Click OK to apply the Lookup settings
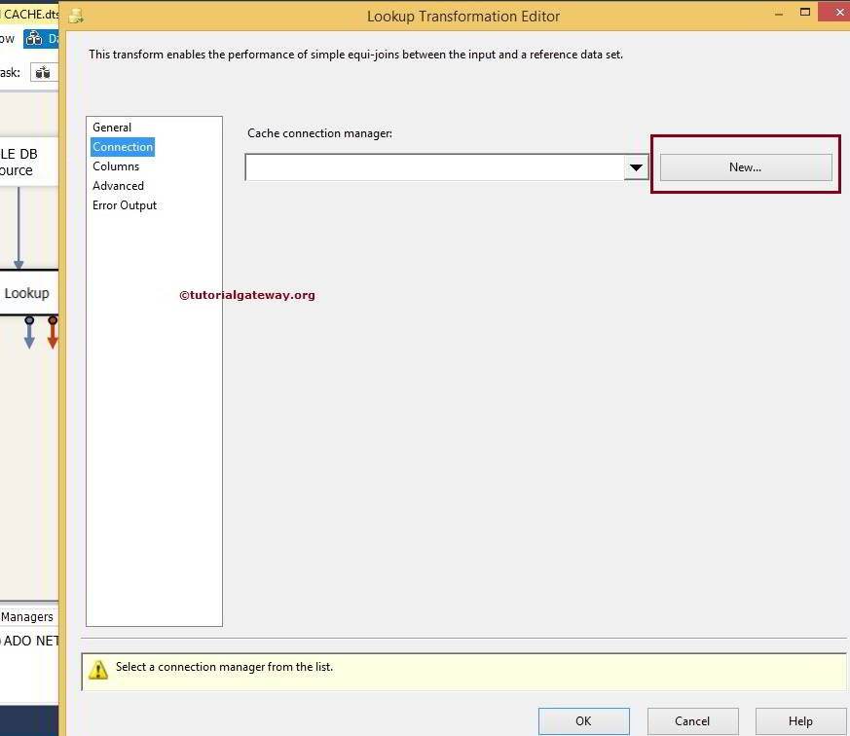The width and height of the screenshot is (850, 736). click(x=583, y=720)
